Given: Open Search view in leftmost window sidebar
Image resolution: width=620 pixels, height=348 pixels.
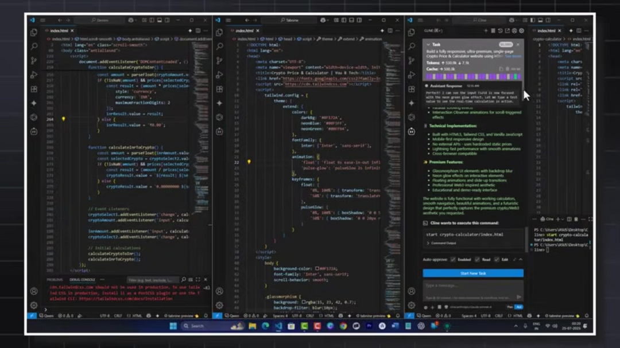Looking at the screenshot, I should point(34,46).
